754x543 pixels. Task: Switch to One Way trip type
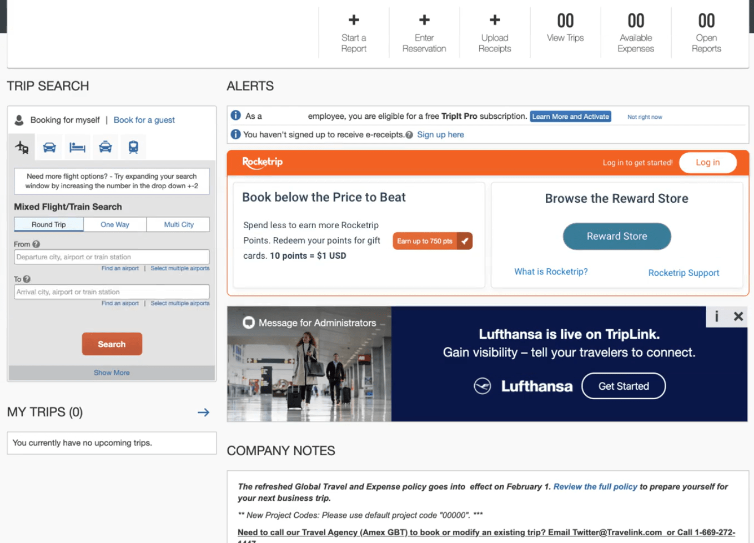pyautogui.click(x=115, y=224)
